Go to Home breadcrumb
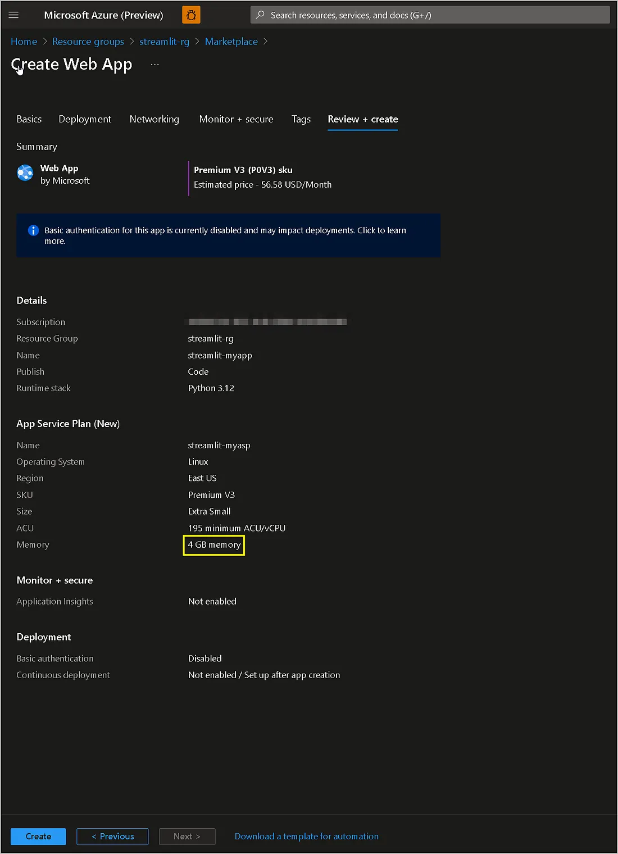 click(24, 42)
